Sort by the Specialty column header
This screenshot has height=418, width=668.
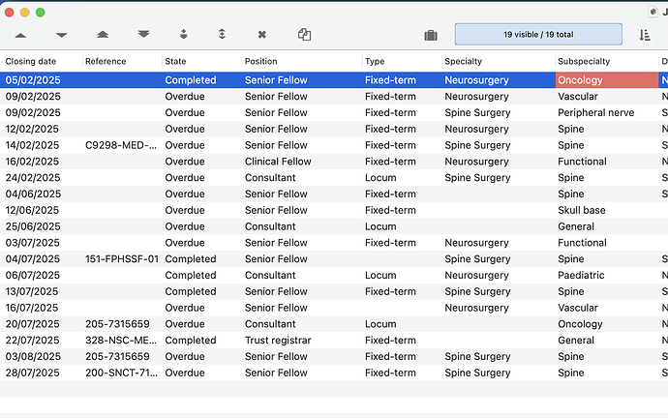tap(463, 61)
